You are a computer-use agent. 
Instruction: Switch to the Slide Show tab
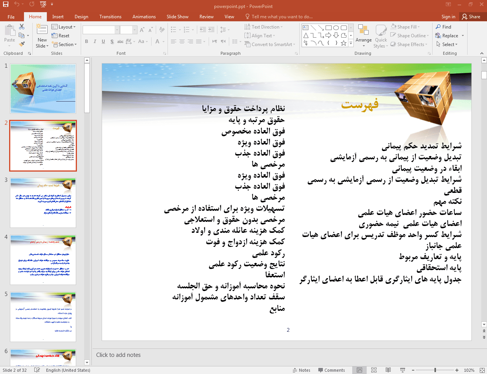pyautogui.click(x=177, y=17)
